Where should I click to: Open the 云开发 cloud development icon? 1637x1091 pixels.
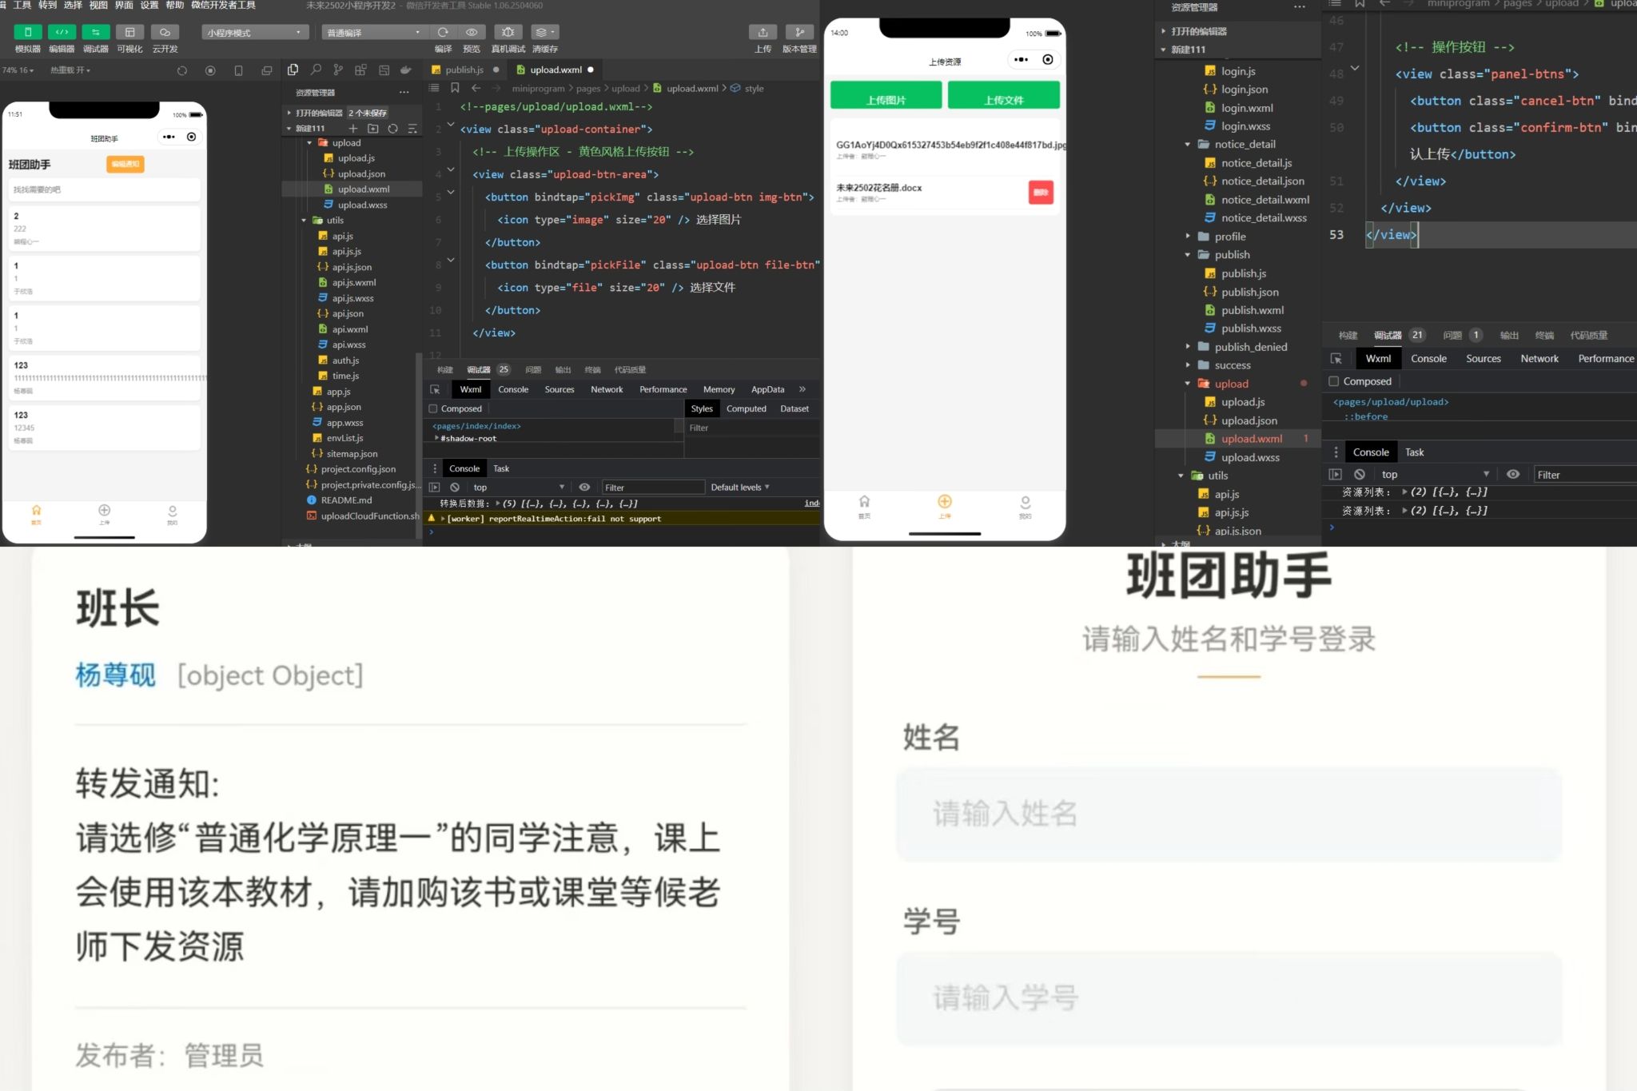[x=165, y=32]
